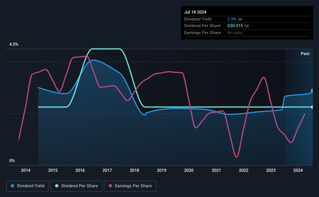Click the 2024 x-axis label

[298, 170]
